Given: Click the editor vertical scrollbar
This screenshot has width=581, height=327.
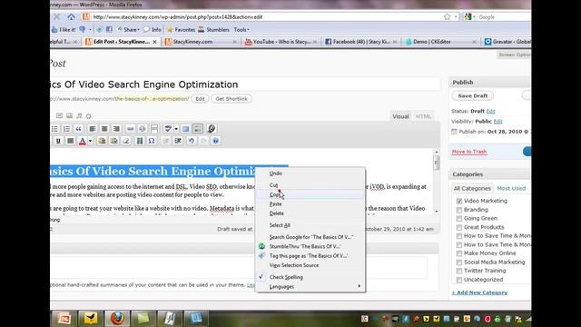Looking at the screenshot, I should click(436, 181).
